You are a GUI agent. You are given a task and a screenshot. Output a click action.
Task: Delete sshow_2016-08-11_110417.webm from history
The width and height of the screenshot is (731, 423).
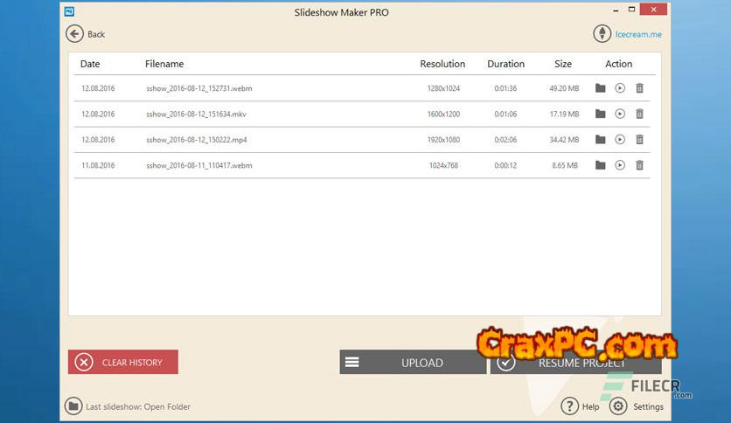(x=640, y=165)
